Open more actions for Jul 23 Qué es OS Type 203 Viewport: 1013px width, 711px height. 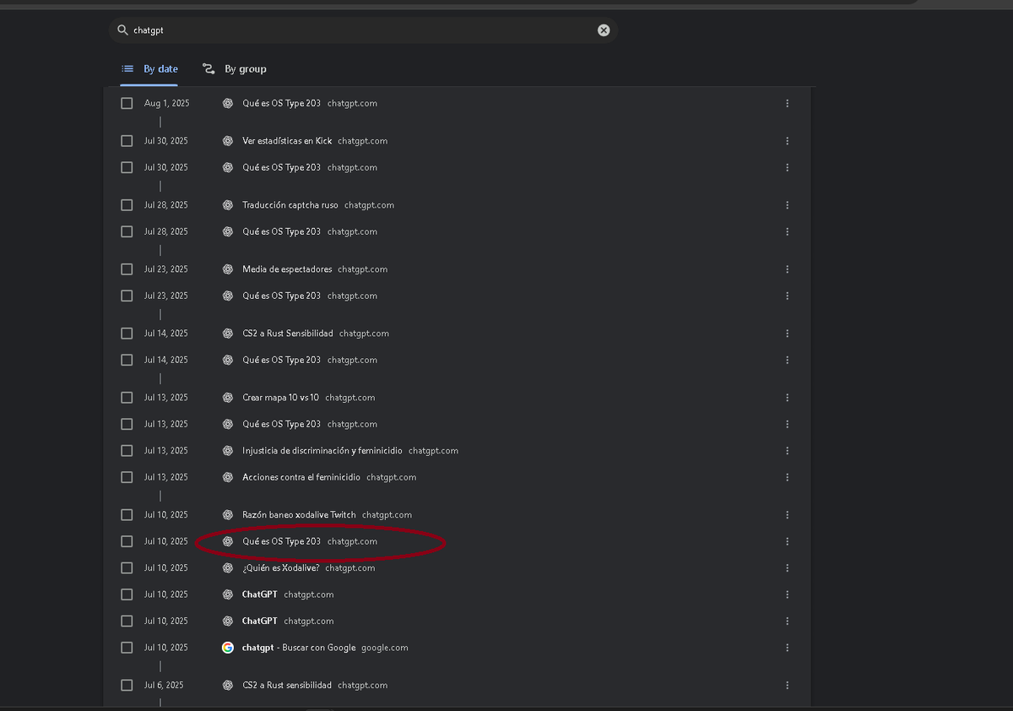[788, 296]
